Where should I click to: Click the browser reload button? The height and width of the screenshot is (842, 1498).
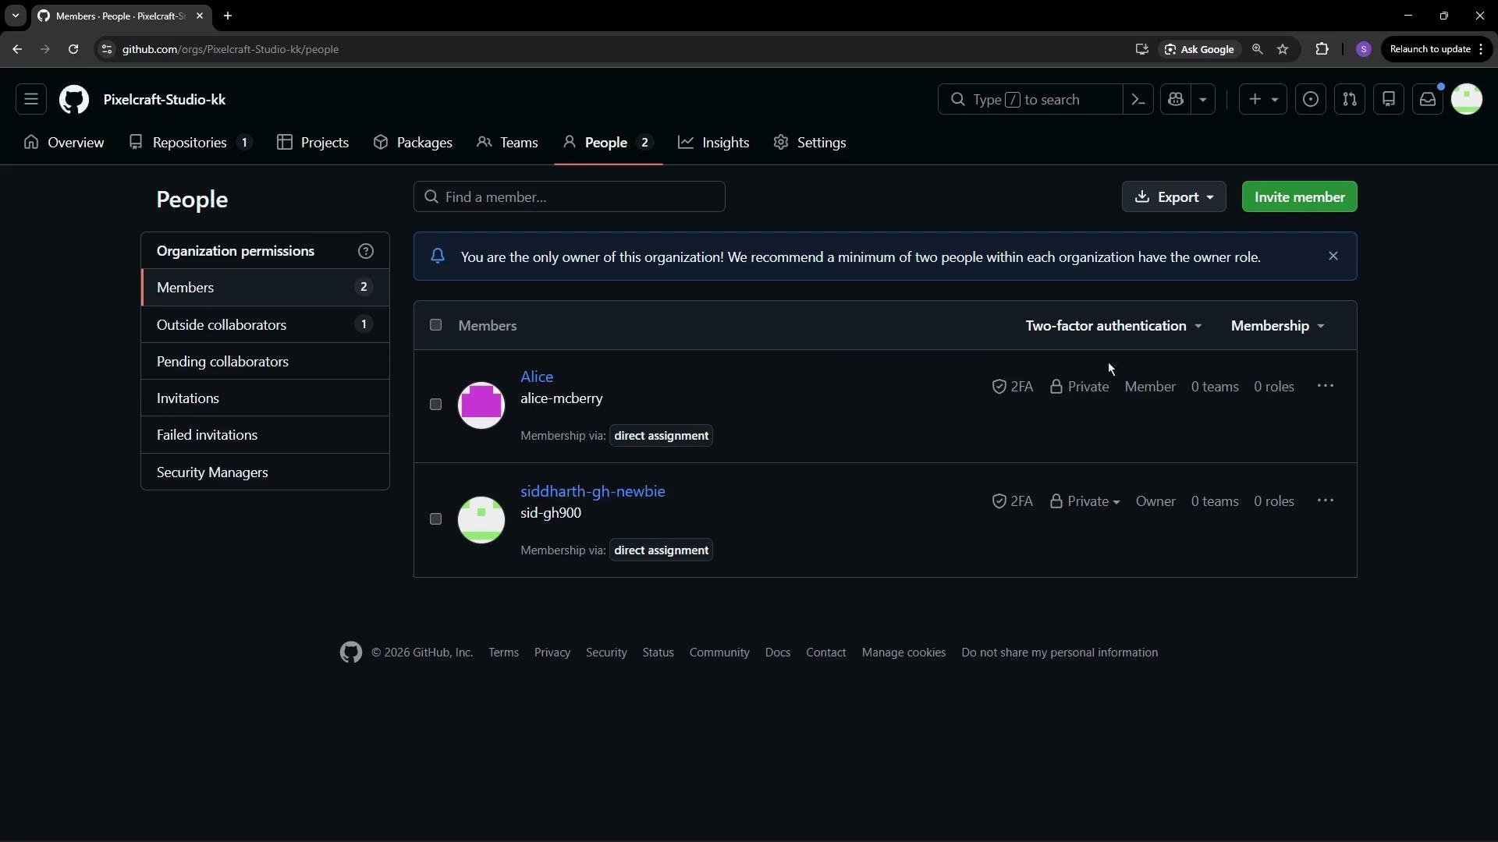73,49
